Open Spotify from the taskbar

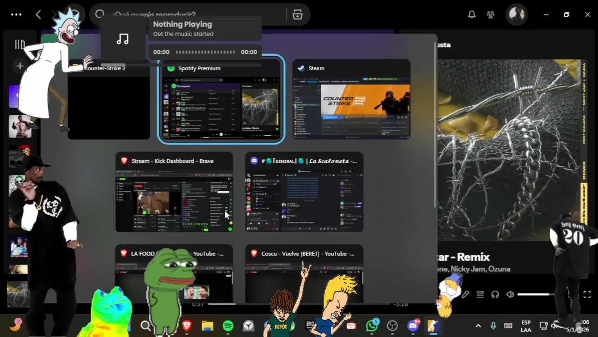pyautogui.click(x=228, y=326)
